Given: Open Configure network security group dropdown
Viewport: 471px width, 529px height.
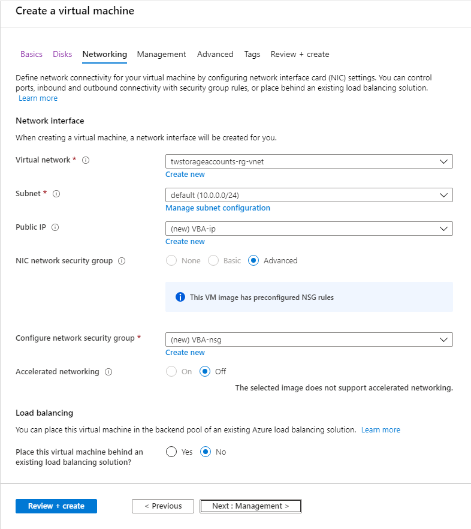Looking at the screenshot, I should click(309, 339).
